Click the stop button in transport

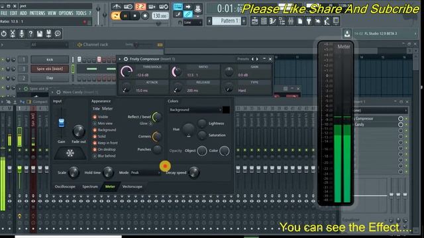(135, 16)
